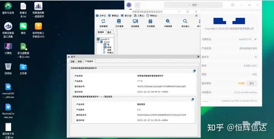Click 基础框架 product name value

141,105
